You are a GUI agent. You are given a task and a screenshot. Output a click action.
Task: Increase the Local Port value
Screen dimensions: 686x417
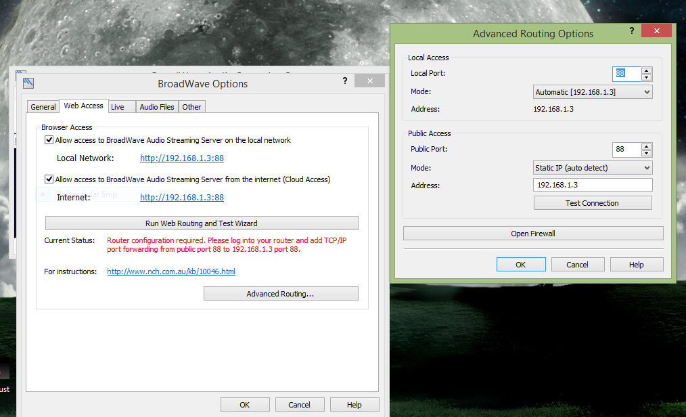tap(646, 70)
